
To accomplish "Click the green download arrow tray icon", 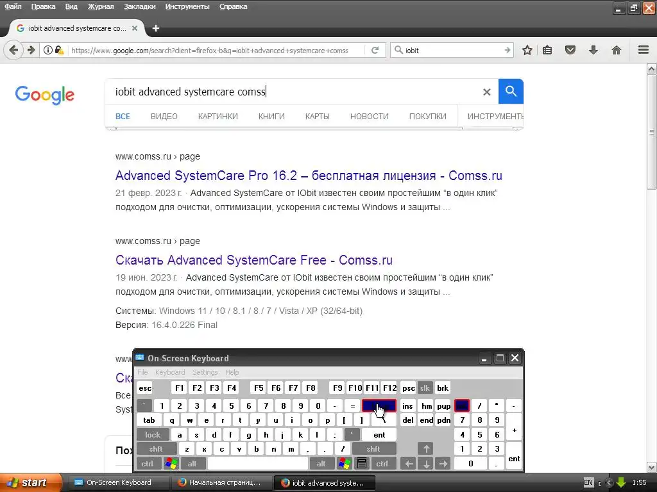I will (621, 482).
